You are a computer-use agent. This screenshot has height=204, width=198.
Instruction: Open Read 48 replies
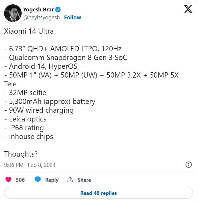(99, 193)
